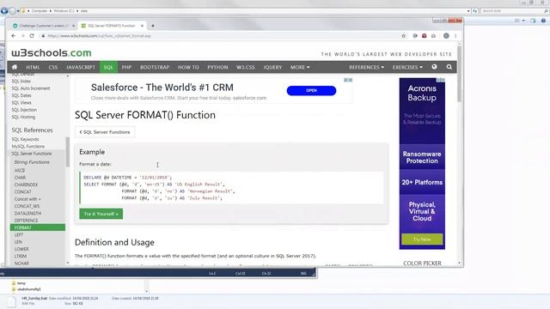This screenshot has width=550, height=309.
Task: Open SQL Keywords reference link
Action: [x=25, y=139]
